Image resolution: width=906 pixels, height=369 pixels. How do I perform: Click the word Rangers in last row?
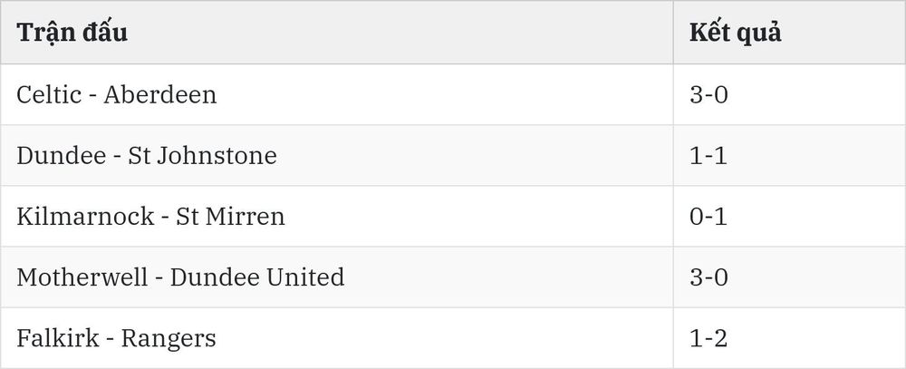pyautogui.click(x=169, y=339)
